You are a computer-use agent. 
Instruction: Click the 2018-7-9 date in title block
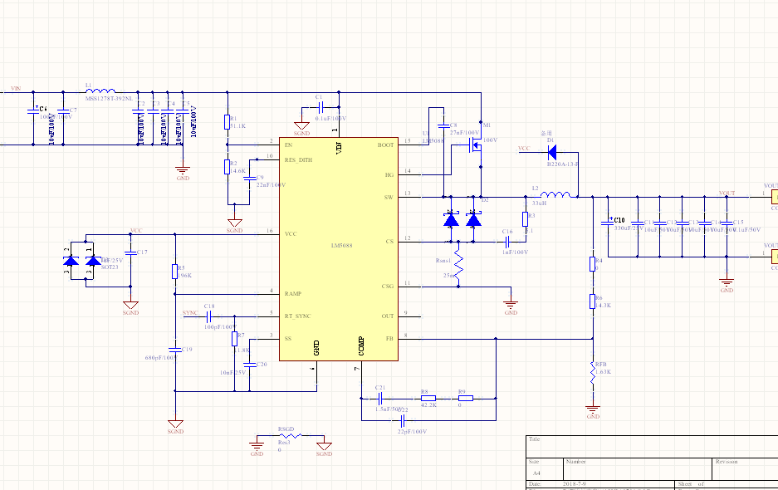[574, 484]
